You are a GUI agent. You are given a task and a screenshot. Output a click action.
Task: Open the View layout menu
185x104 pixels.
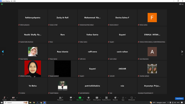(x=182, y=4)
